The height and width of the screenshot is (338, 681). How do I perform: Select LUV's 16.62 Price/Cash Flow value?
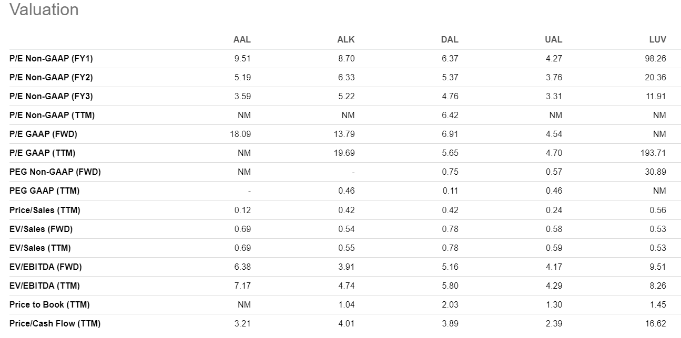point(655,323)
